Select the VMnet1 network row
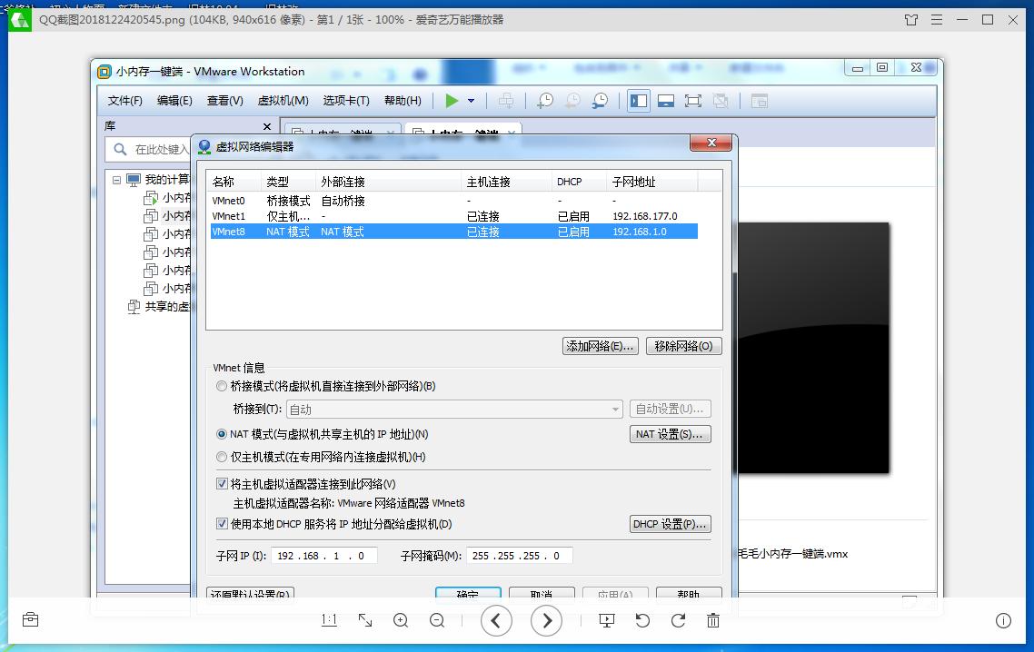The width and height of the screenshot is (1034, 652). (454, 216)
